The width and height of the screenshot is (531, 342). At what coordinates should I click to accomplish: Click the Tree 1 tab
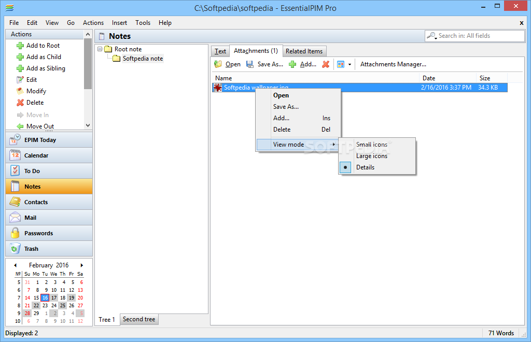click(107, 320)
